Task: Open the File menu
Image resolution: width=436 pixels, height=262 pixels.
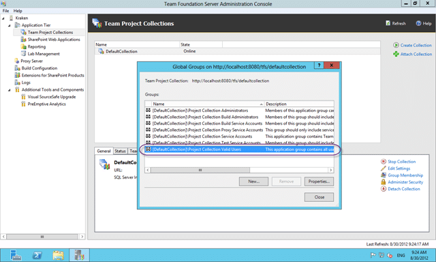Action: pos(5,11)
